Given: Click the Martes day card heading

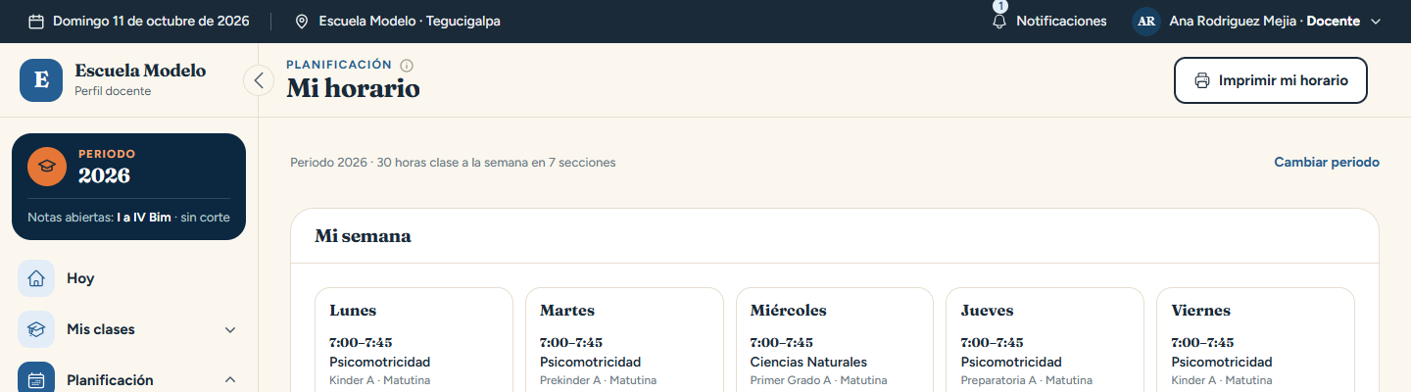Looking at the screenshot, I should (567, 311).
